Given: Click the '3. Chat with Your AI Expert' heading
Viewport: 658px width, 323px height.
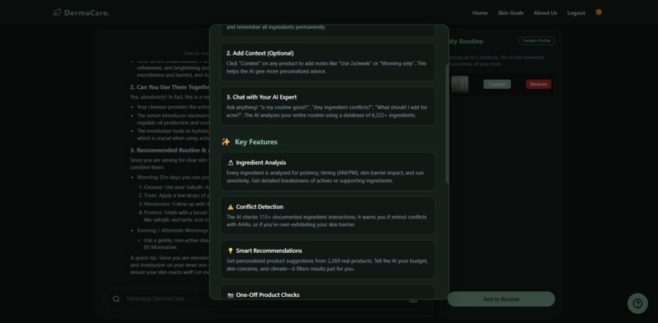Looking at the screenshot, I should [261, 97].
